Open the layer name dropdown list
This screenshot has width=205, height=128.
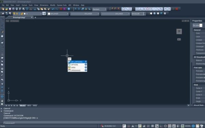41,14
